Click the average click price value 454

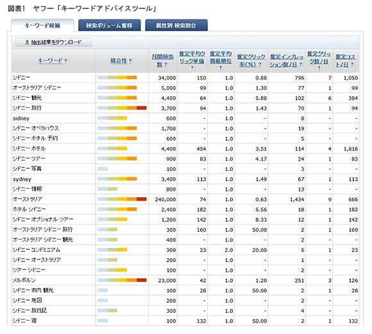(x=201, y=149)
